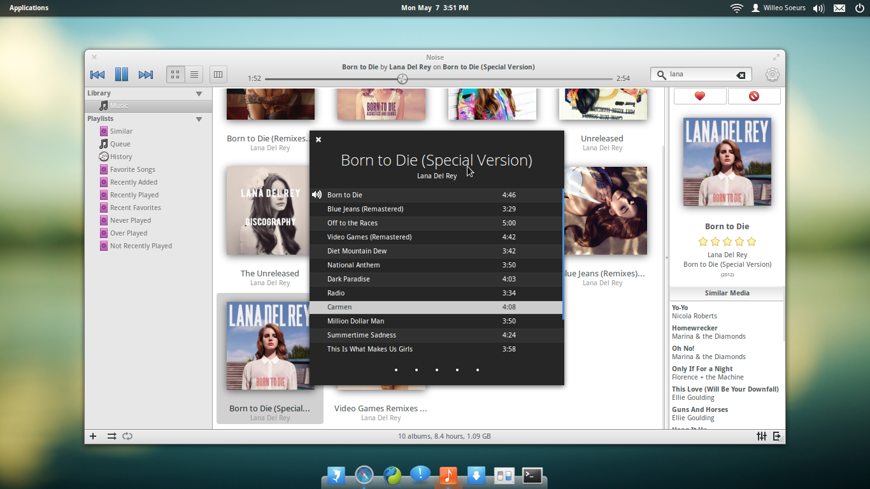Toggle shuffle mode in bottom bar
The image size is (870, 489).
[x=111, y=436]
